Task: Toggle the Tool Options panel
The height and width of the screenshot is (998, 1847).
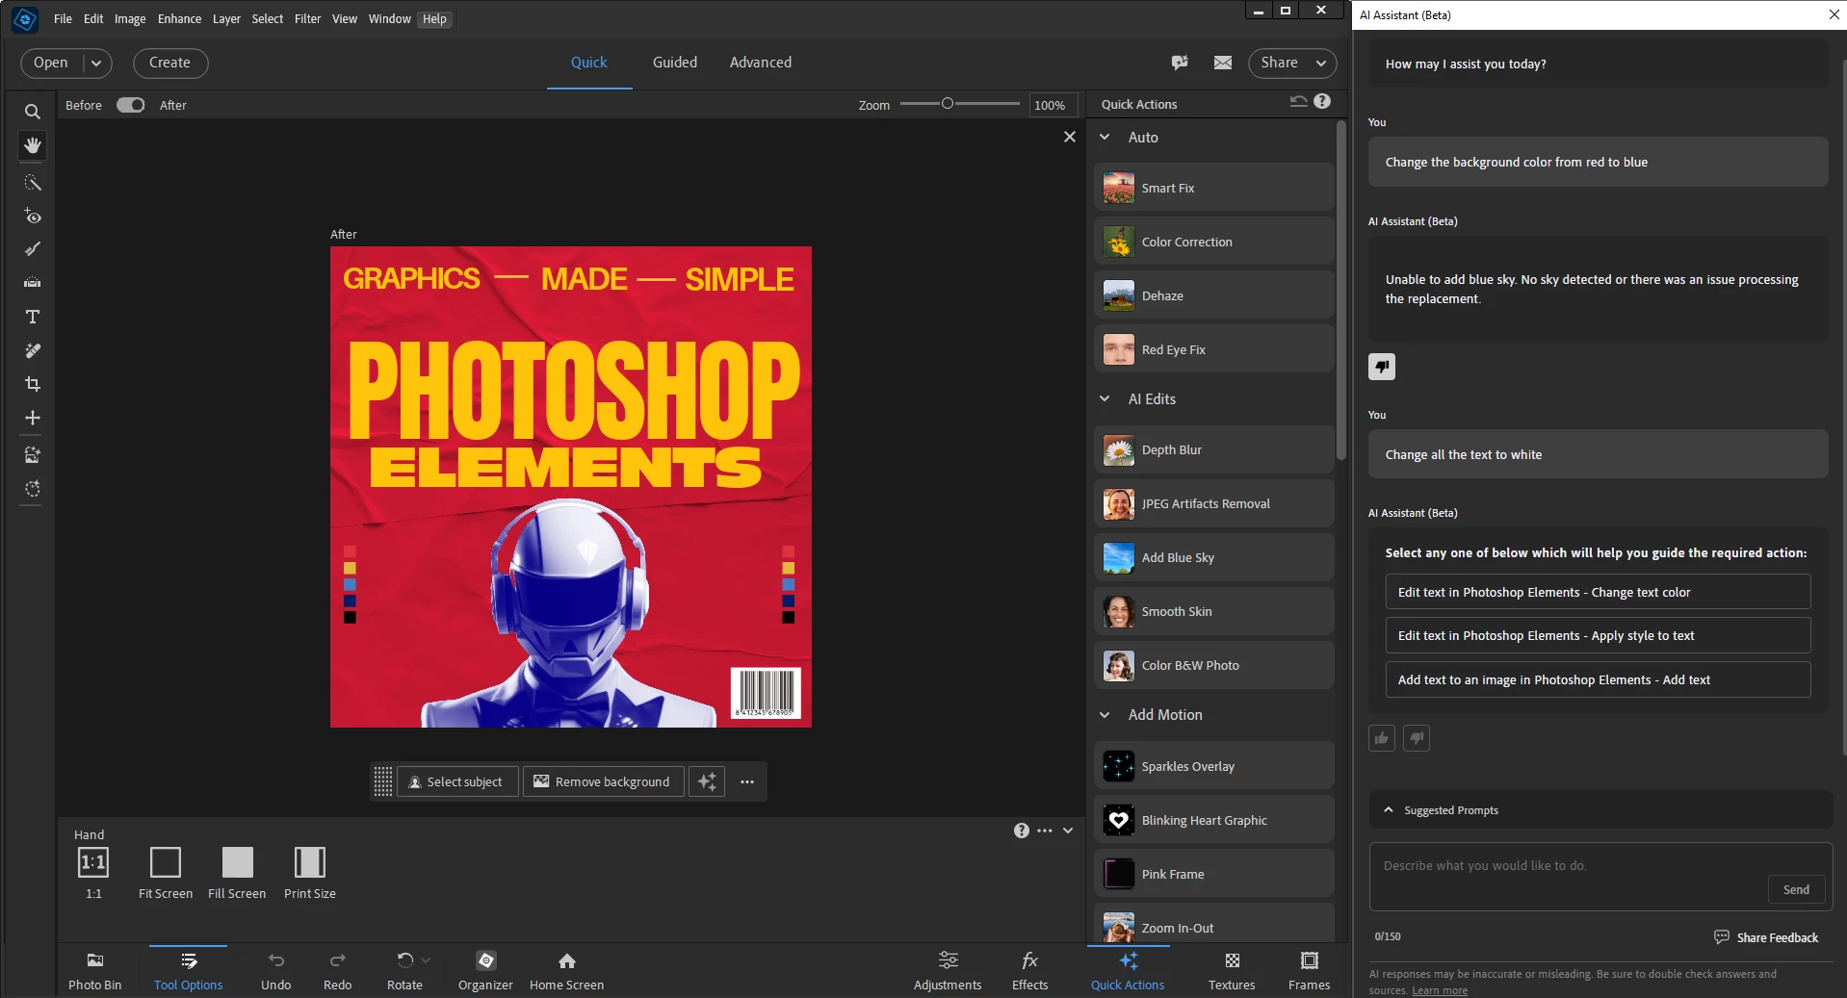Action: pyautogui.click(x=188, y=970)
